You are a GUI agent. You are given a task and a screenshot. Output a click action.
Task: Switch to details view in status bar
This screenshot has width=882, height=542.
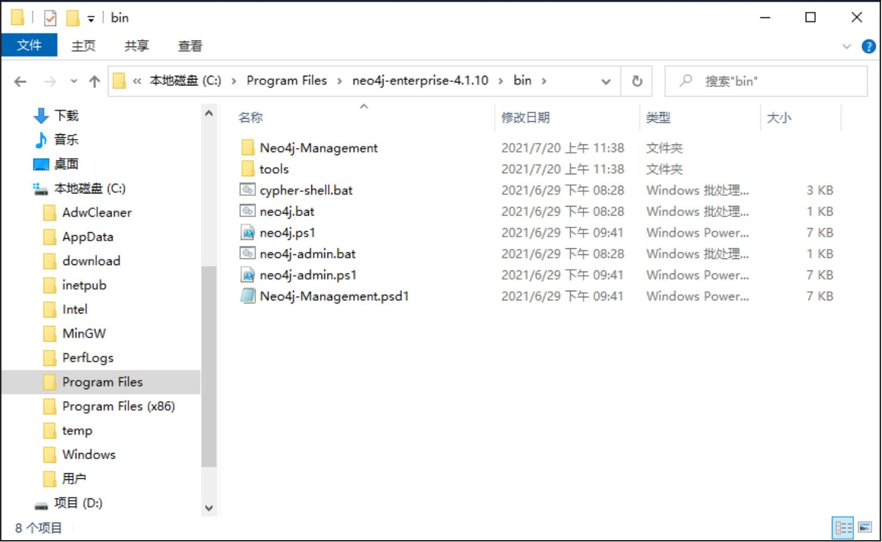[843, 528]
